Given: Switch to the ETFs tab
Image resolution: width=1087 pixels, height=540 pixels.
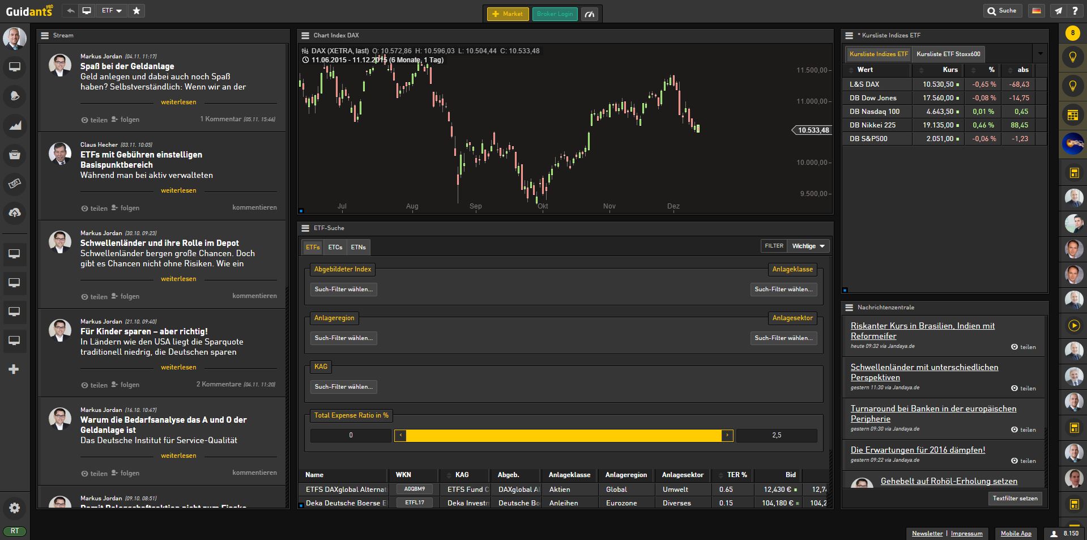Looking at the screenshot, I should click(x=313, y=247).
